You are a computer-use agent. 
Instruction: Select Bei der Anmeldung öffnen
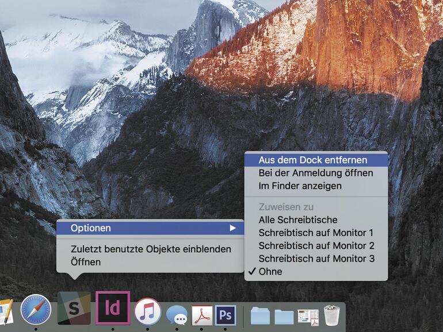pyautogui.click(x=316, y=173)
